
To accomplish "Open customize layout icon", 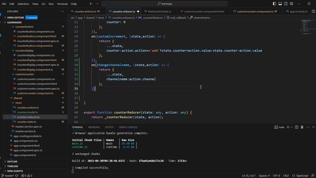I will (x=291, y=3).
